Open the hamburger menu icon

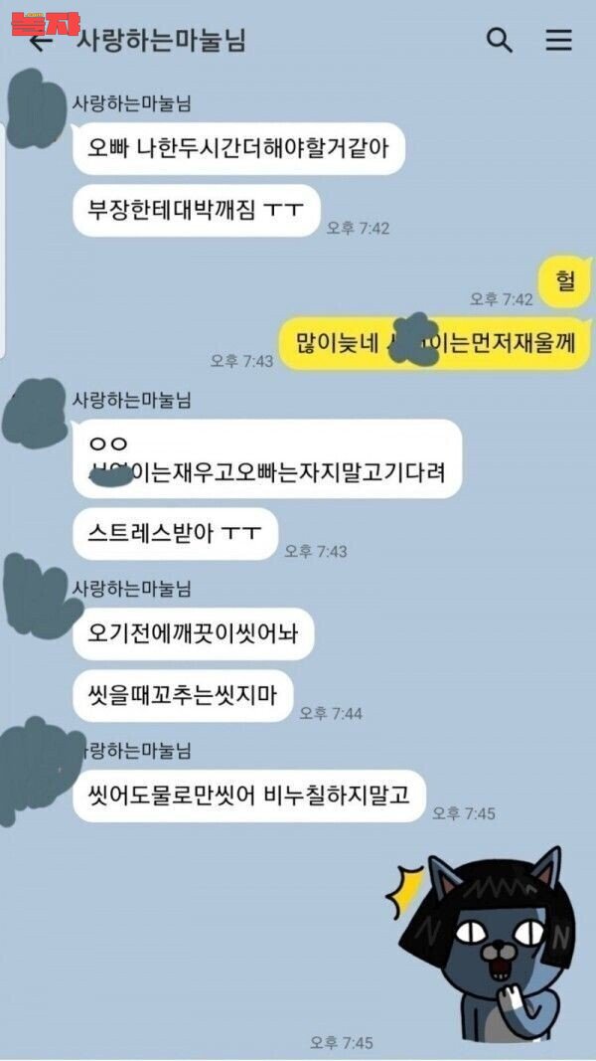coord(559,41)
